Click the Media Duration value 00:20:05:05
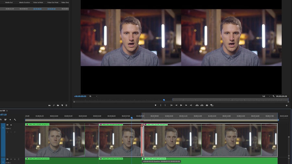The width and height of the screenshot is (292, 164). (24, 9)
